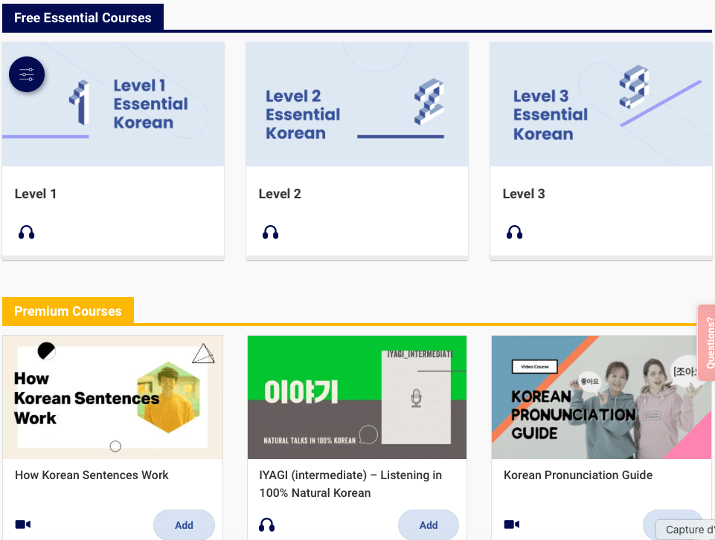Click the headphones icon for IYAGI intermediate course
715x540 pixels.
(x=267, y=525)
